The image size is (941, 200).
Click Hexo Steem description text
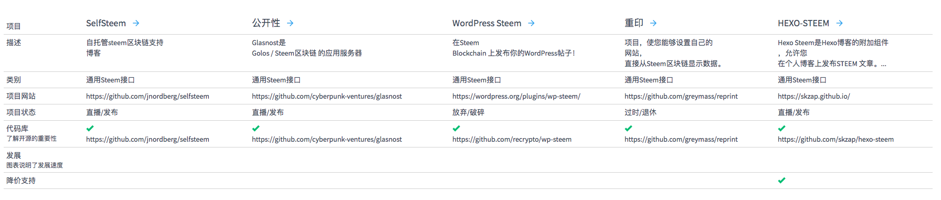pos(833,53)
